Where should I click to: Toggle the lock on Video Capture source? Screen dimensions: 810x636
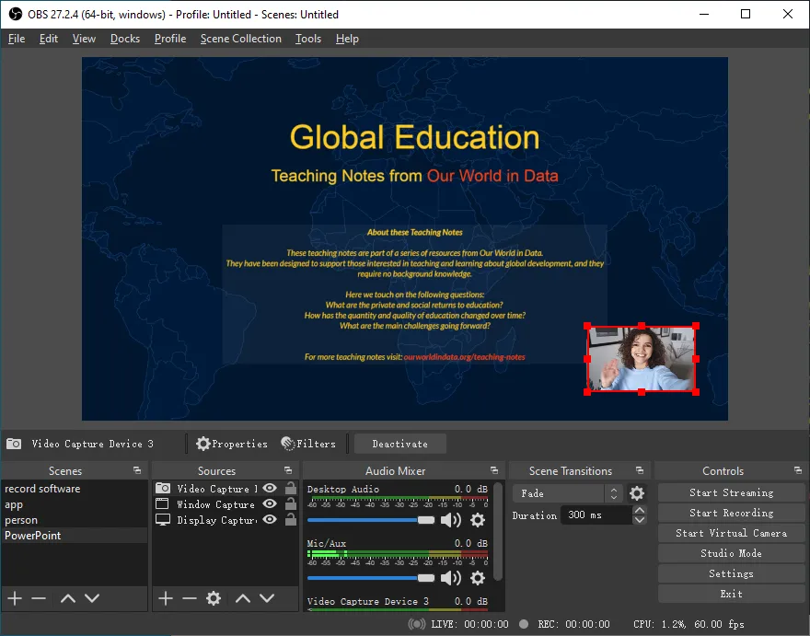click(291, 488)
